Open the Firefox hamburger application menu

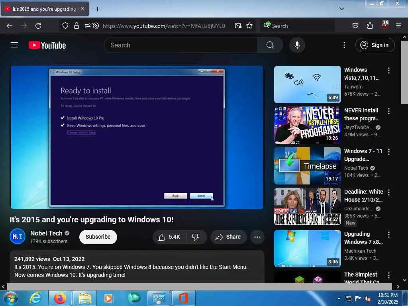click(x=398, y=25)
